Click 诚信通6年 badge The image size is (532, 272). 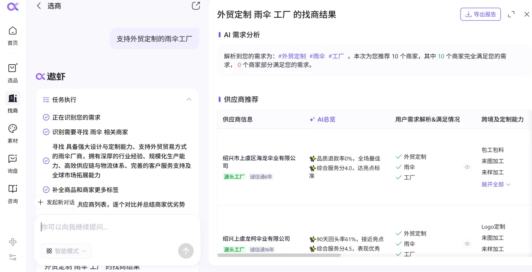(x=261, y=177)
